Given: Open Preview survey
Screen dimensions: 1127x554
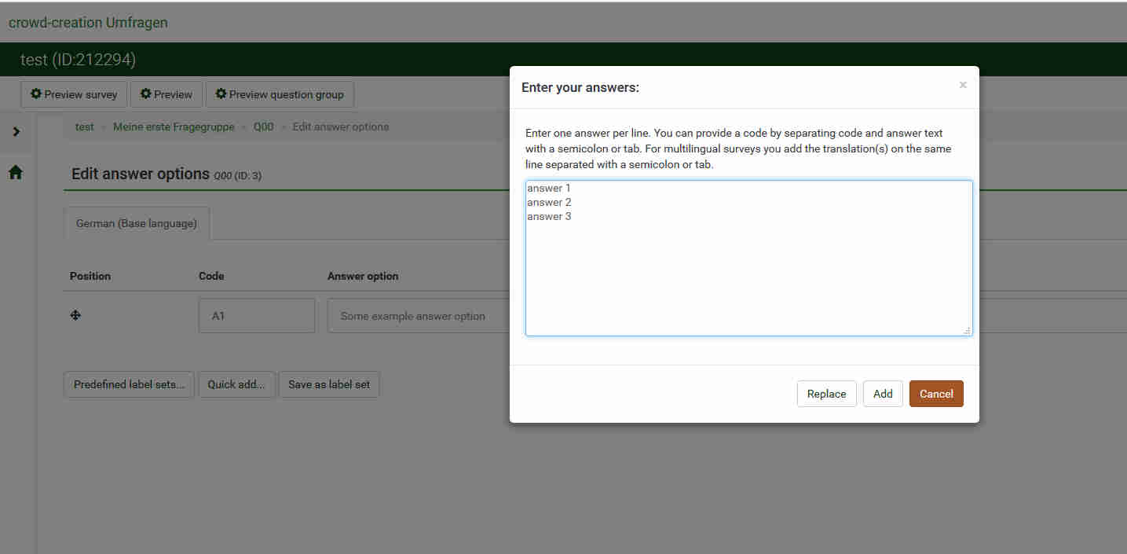Looking at the screenshot, I should point(74,94).
